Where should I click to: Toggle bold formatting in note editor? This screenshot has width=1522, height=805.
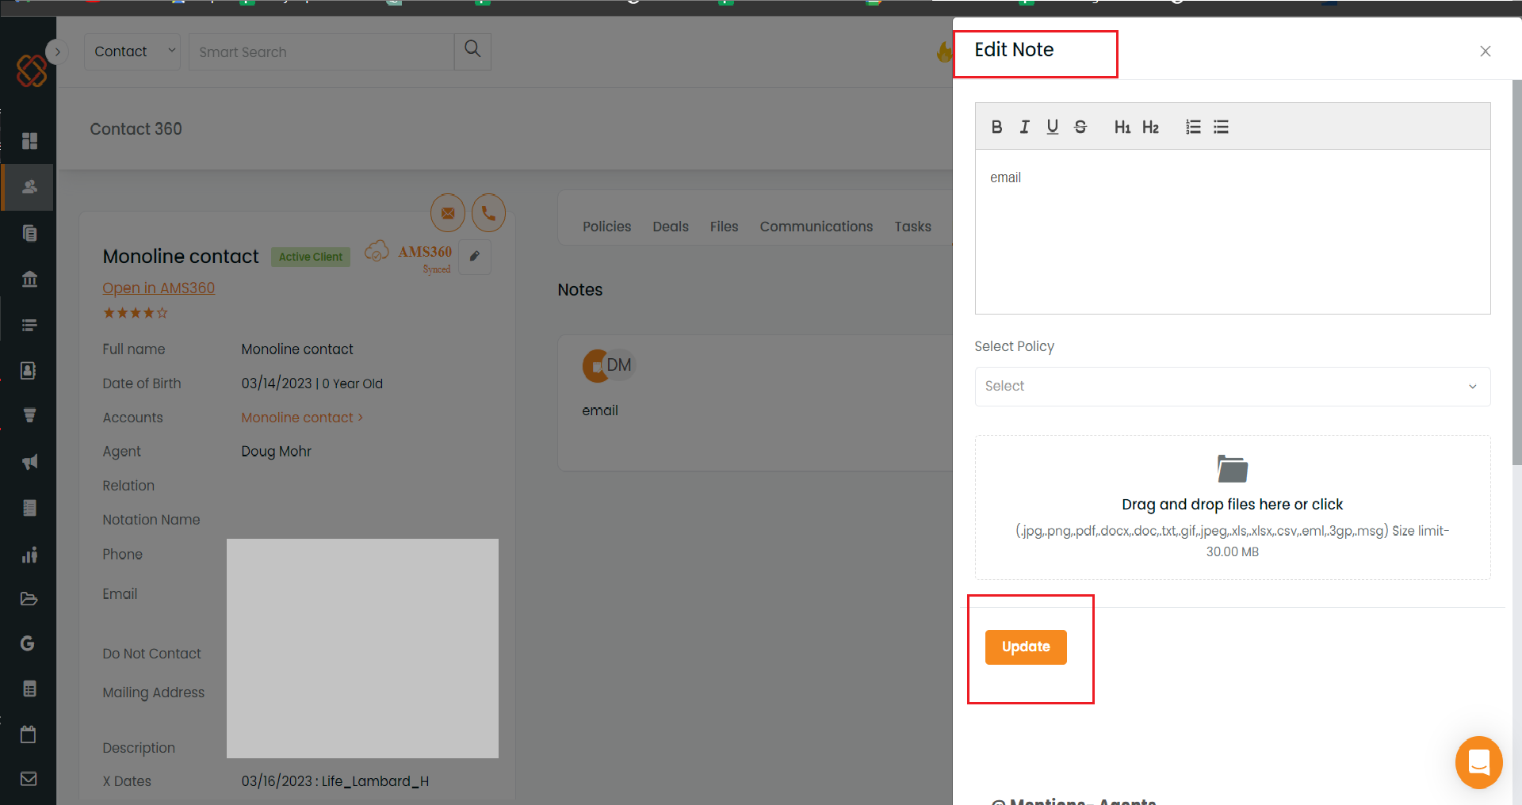[996, 127]
